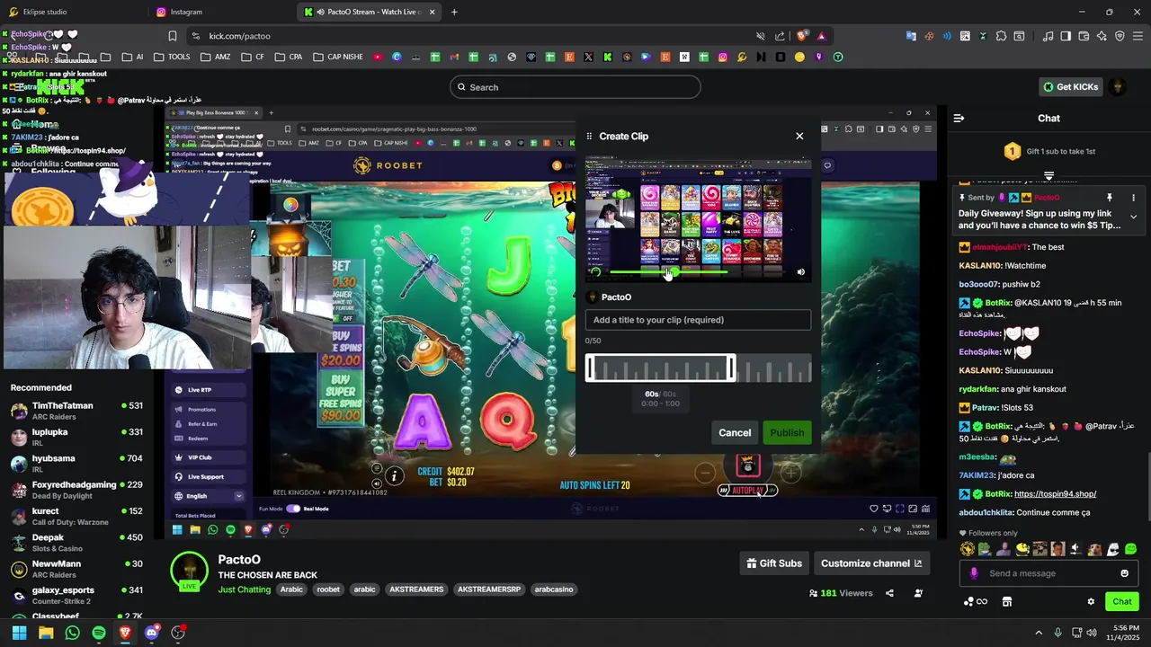1151x647 pixels.
Task: Mute the clip preview volume
Action: pos(800,271)
